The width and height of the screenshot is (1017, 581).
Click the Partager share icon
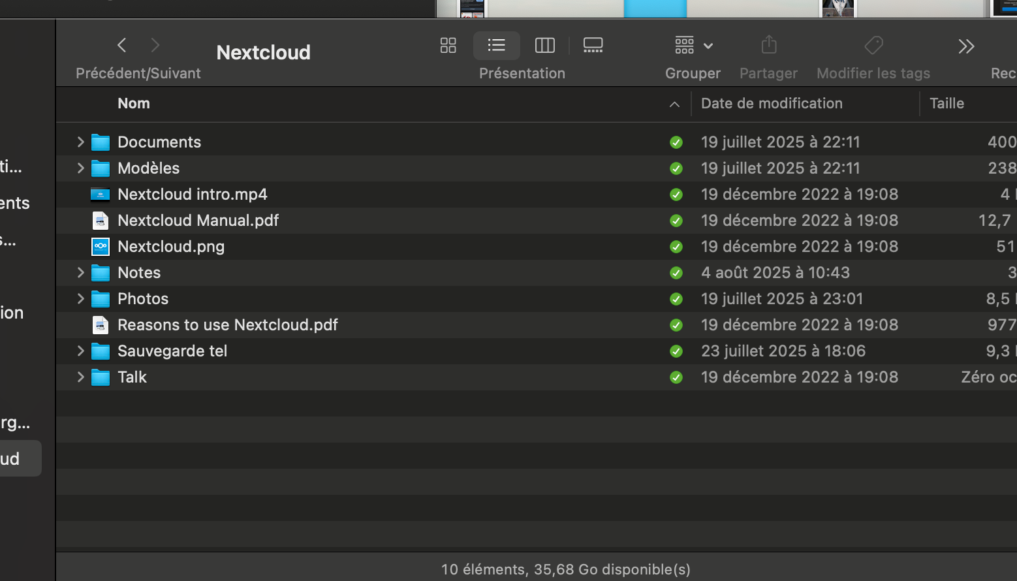pos(769,45)
